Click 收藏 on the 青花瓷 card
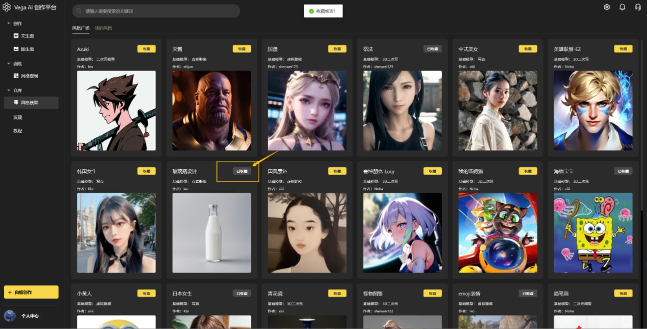The height and width of the screenshot is (329, 647). [x=337, y=293]
